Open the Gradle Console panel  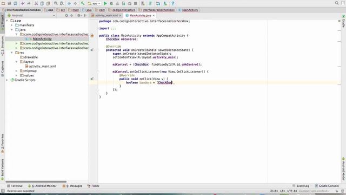327,186
